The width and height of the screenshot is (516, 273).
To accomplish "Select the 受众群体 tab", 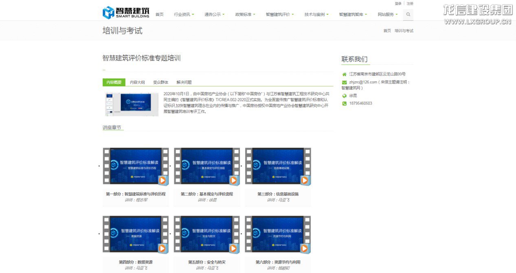I will (x=162, y=82).
